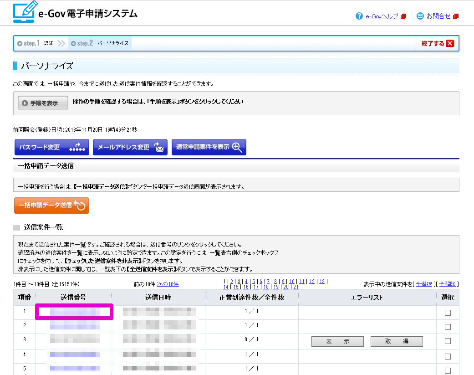Jump to page 18 of the list
The height and width of the screenshot is (375, 474).
coord(266,287)
